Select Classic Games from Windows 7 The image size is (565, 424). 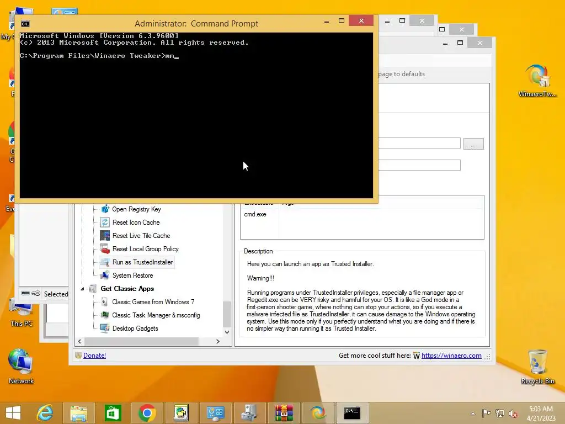tap(153, 302)
